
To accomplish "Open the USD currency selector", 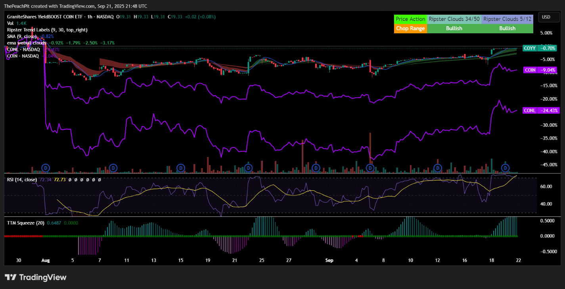I will pyautogui.click(x=546, y=17).
